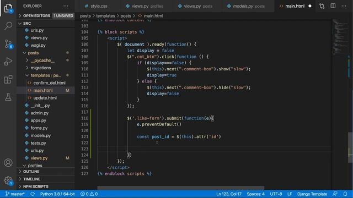Open Accounts icon in activity bar

[x=8, y=163]
